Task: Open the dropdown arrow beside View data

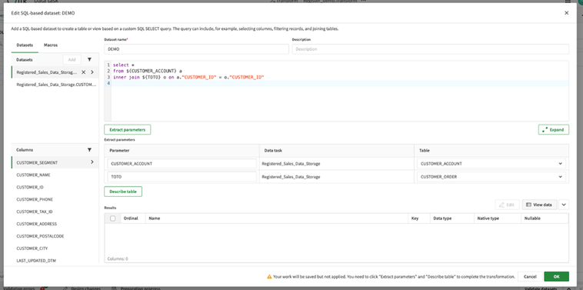Action: click(564, 205)
